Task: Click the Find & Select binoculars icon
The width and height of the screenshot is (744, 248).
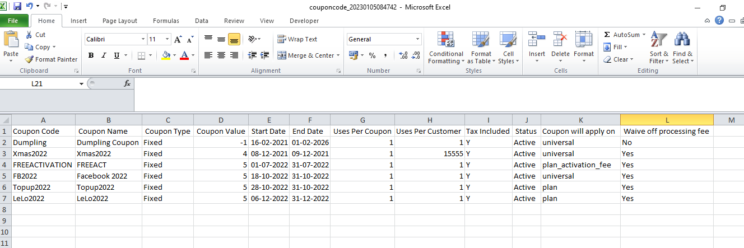Action: point(682,40)
